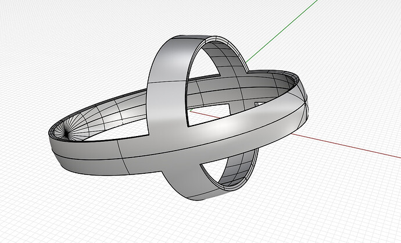Select the upright vertical ring's outer band

click(169, 84)
